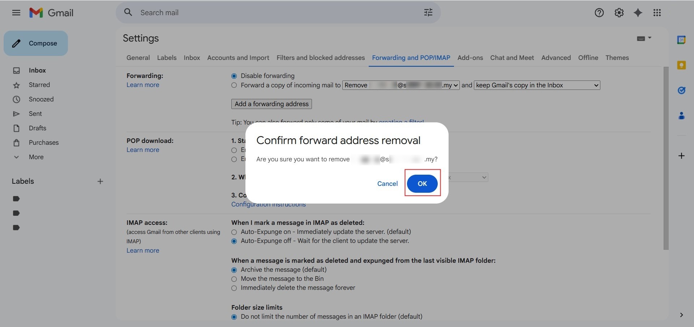Select Auto-Expunge on radio option

[x=234, y=232]
